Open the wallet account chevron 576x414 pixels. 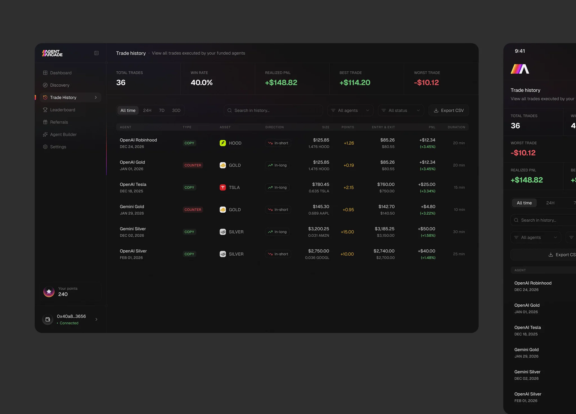(x=96, y=319)
